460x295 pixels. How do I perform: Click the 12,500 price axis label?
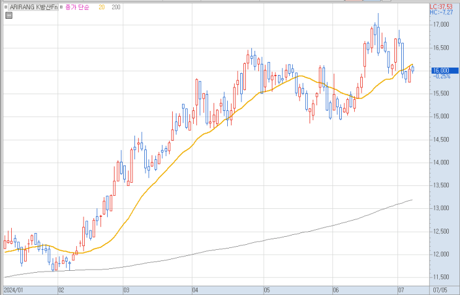[441, 231]
